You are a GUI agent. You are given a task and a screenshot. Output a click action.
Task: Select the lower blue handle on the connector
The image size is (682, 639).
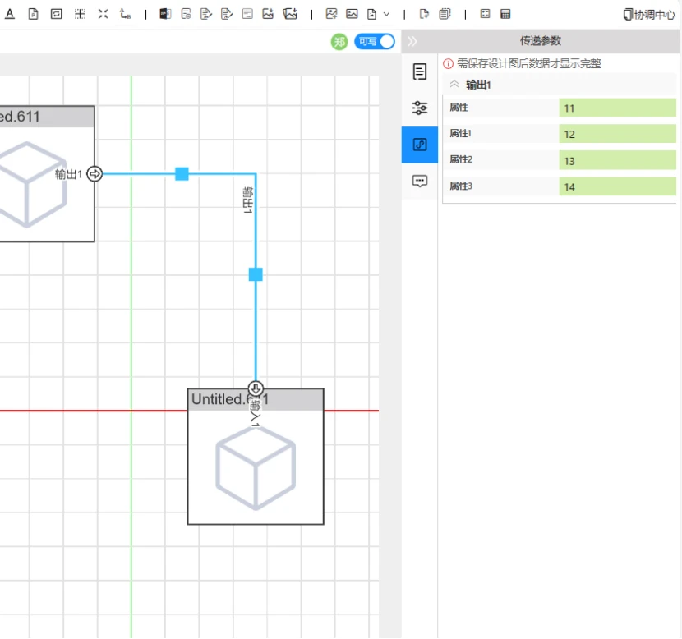click(x=256, y=274)
